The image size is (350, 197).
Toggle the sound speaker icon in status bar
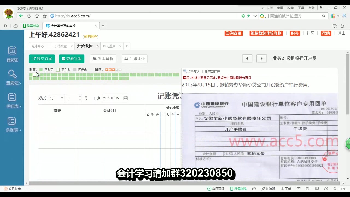[326, 189]
